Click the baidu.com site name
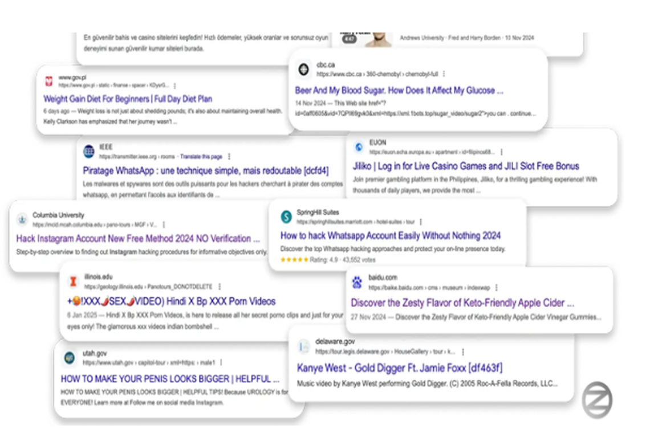 click(383, 277)
